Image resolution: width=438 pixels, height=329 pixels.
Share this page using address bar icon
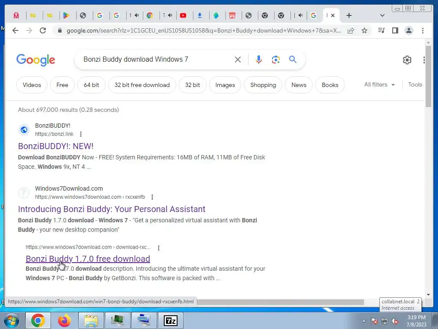[x=351, y=30]
